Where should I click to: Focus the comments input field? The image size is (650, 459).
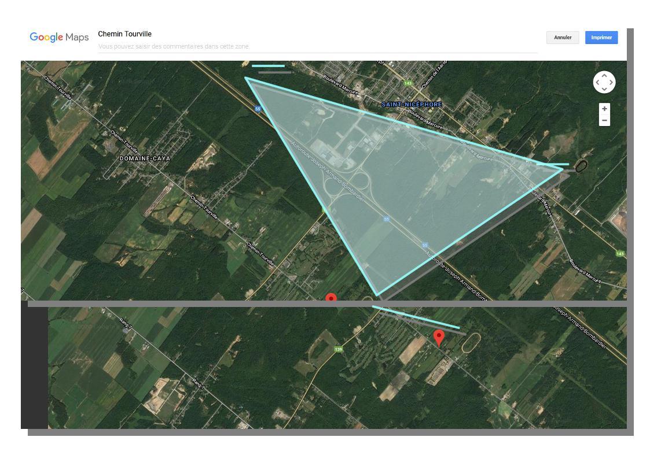(317, 46)
